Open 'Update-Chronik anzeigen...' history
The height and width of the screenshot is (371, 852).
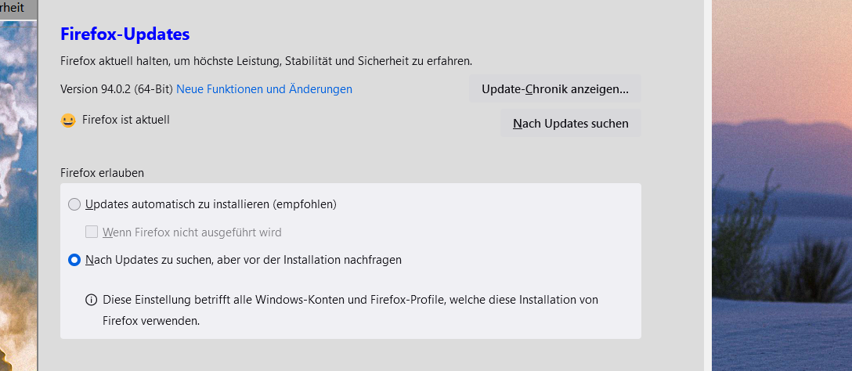(x=554, y=89)
